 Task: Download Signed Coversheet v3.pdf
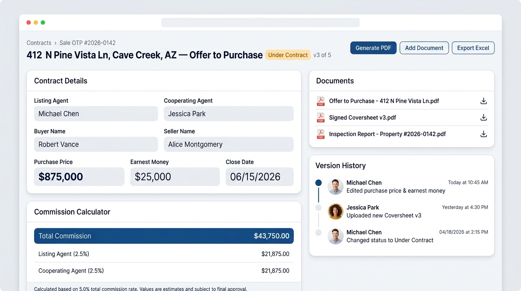[x=484, y=117]
